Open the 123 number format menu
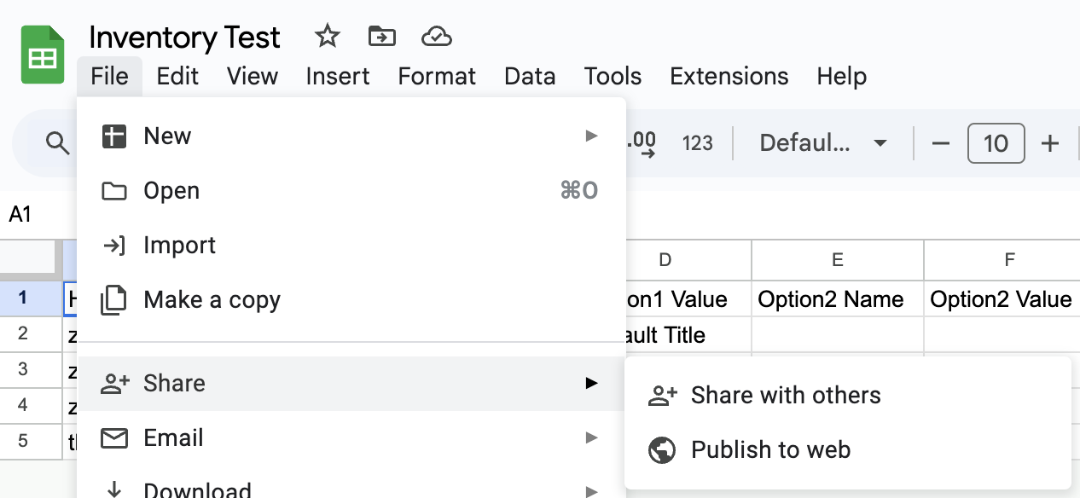This screenshot has height=498, width=1080. click(x=697, y=143)
